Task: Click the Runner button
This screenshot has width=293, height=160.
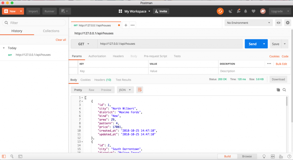Action: [x=49, y=11]
